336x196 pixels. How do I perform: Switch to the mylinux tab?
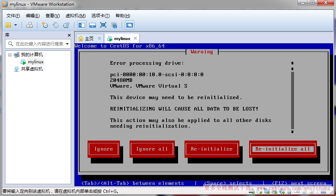coord(122,39)
